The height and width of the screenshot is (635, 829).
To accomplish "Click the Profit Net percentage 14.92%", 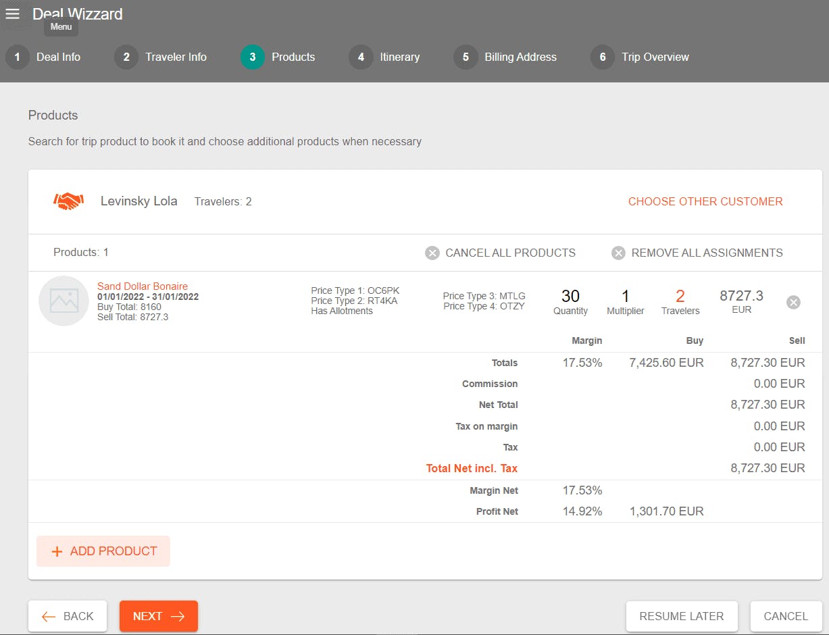I will (x=582, y=511).
